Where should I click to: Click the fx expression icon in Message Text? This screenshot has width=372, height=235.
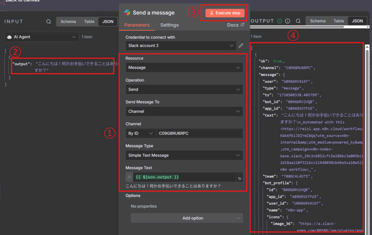pyautogui.click(x=130, y=177)
